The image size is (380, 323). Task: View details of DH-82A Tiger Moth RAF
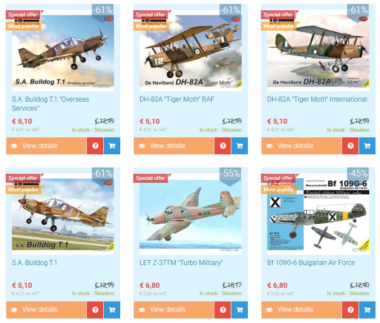(174, 146)
